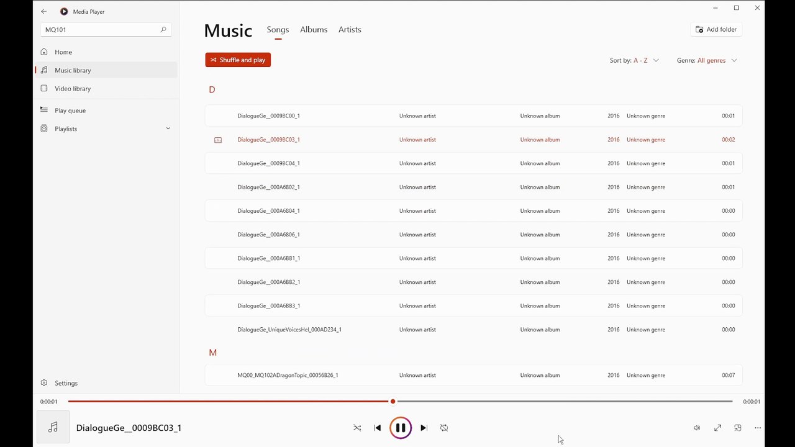Go back with the back arrow

point(43,11)
